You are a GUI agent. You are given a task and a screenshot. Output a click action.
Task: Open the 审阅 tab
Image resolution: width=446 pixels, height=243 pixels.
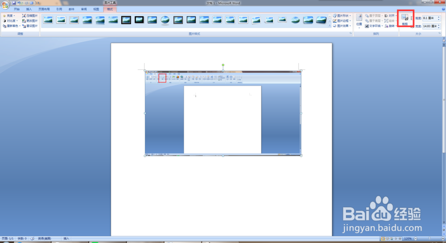tap(84, 9)
